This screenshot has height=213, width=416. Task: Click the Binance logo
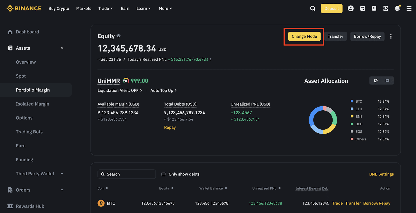pyautogui.click(x=24, y=9)
